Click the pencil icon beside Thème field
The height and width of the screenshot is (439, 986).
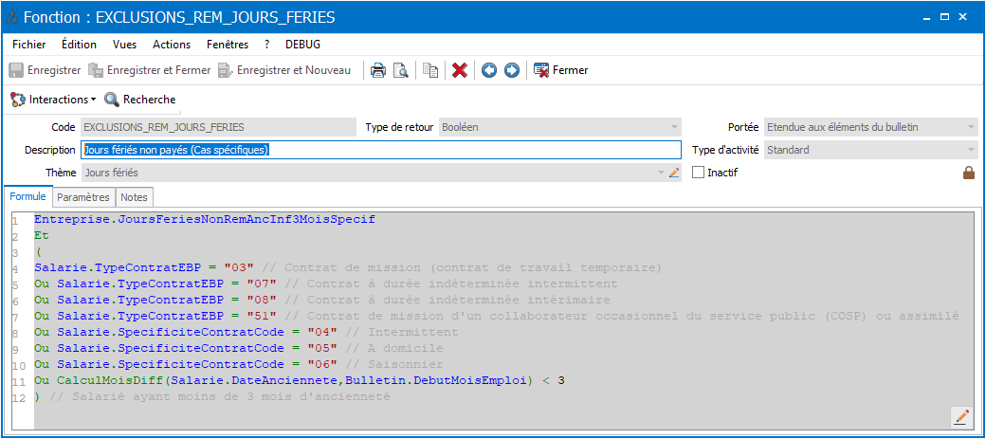[x=674, y=173]
